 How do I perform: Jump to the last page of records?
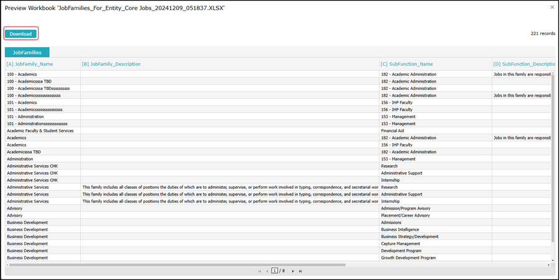[x=300, y=271]
